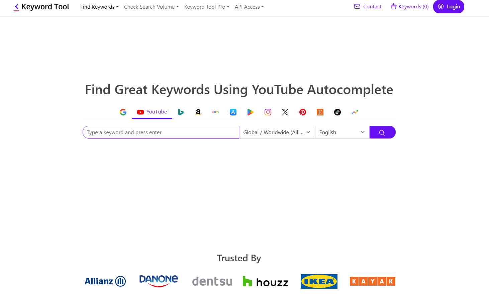Select the YouTube tab
Screen dimensions: 489x294
pyautogui.click(x=152, y=112)
